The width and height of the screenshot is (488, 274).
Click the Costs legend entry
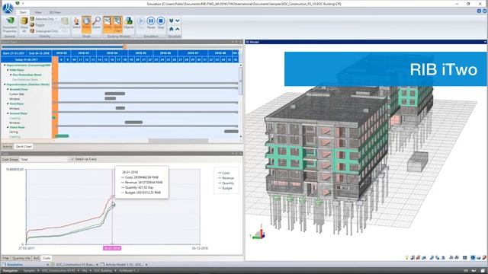click(x=224, y=173)
